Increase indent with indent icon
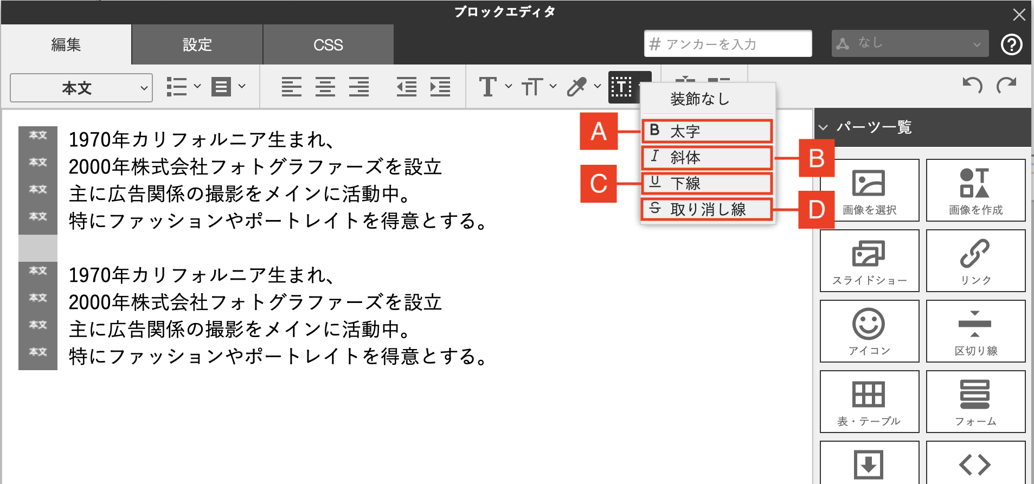The width and height of the screenshot is (1034, 484). pos(440,87)
